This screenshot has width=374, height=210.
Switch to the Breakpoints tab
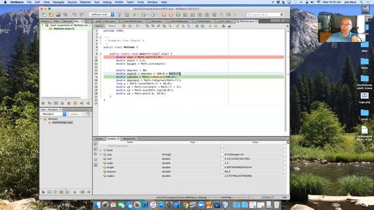point(129,139)
